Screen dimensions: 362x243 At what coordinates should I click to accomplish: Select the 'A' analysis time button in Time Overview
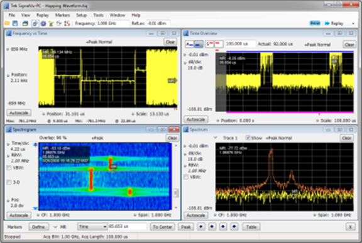coord(189,44)
